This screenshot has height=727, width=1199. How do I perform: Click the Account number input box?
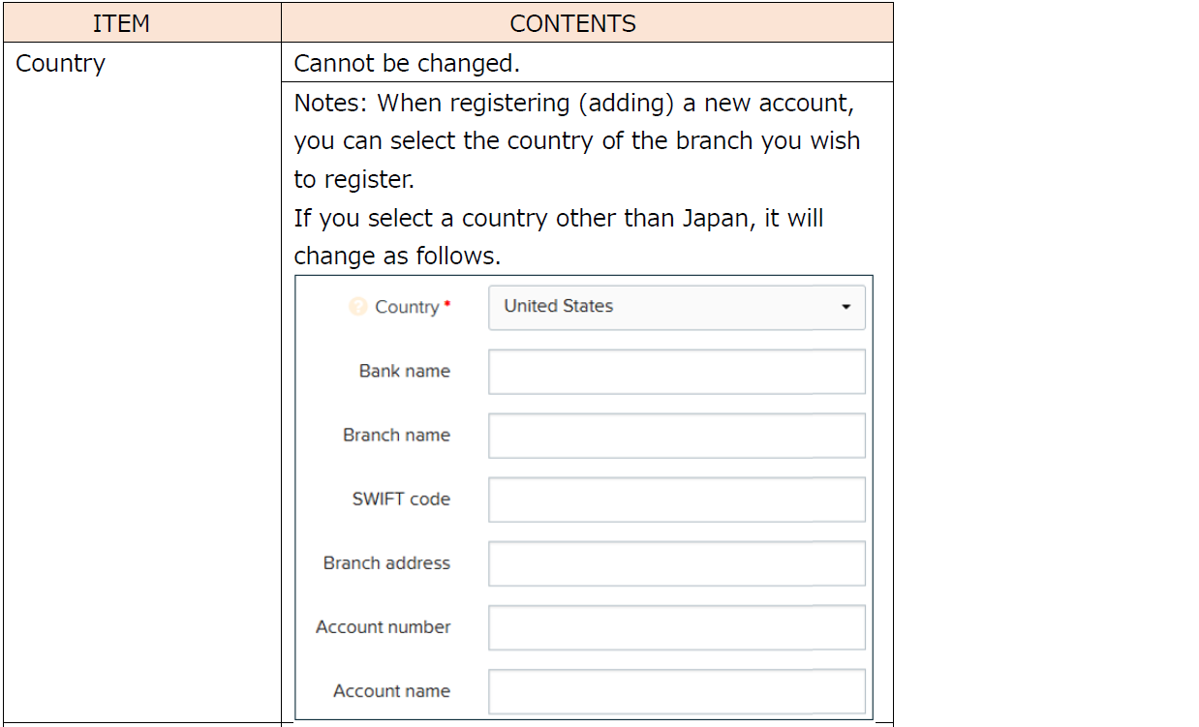point(676,627)
